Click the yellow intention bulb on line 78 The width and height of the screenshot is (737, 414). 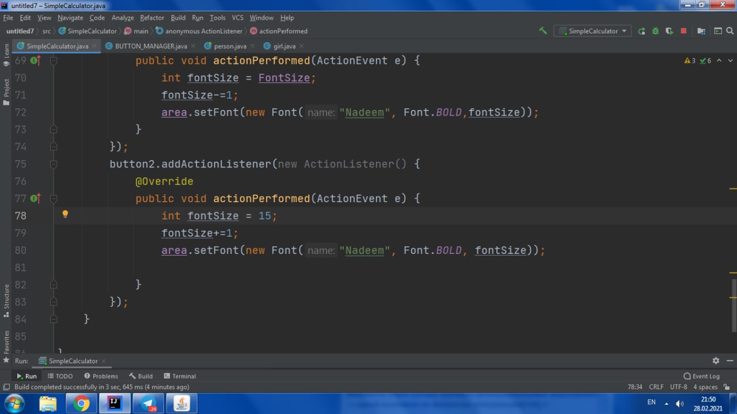[x=65, y=214]
